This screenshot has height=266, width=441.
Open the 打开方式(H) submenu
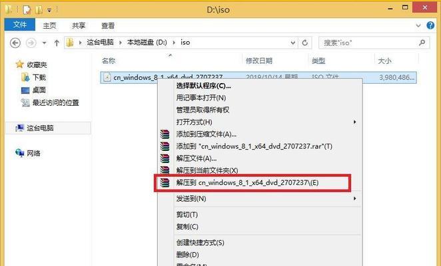click(260, 122)
